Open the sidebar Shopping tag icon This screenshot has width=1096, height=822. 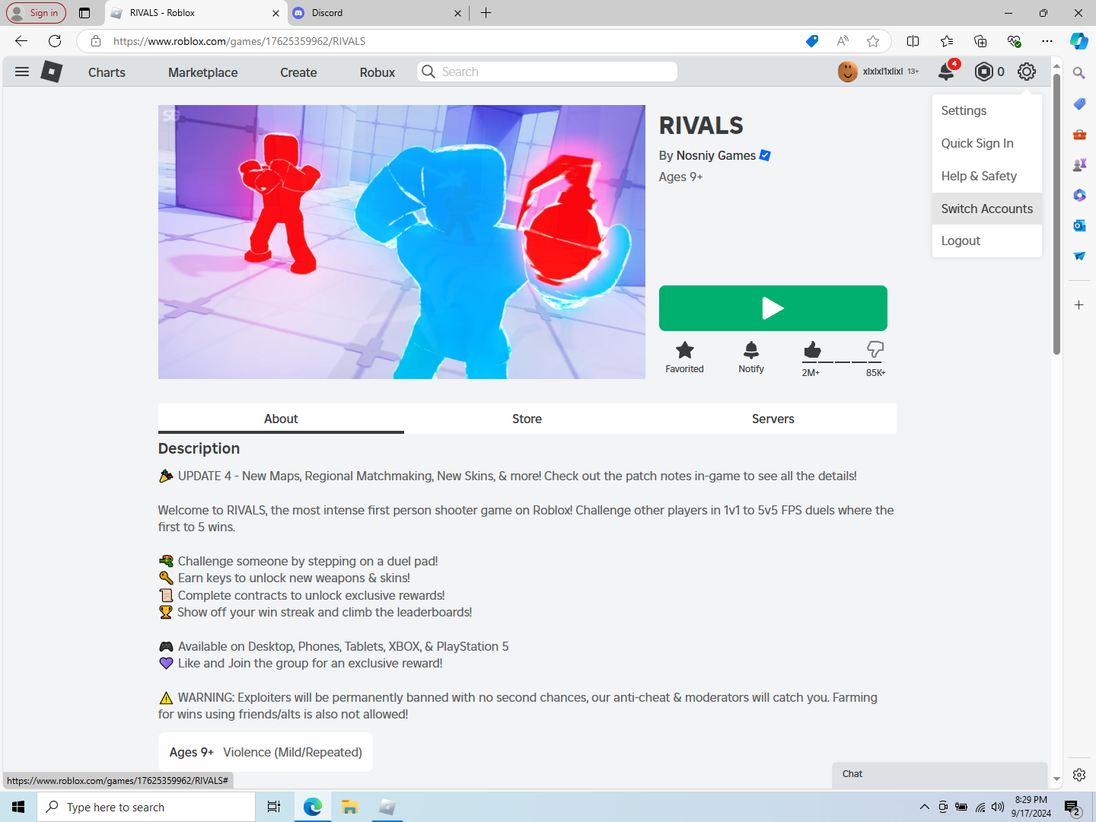[1079, 104]
